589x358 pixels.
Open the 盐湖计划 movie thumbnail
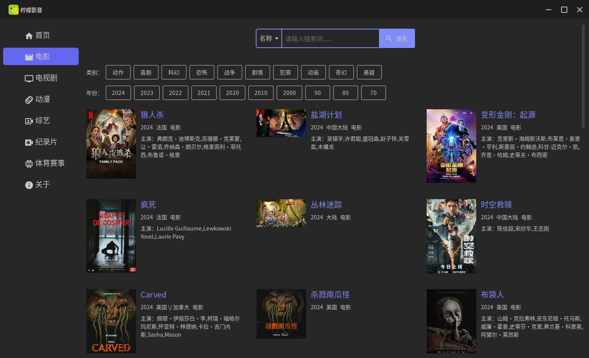pos(281,123)
